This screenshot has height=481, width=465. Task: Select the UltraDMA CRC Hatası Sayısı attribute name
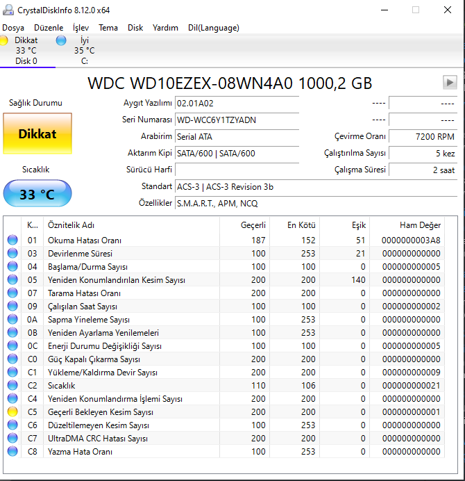click(x=98, y=439)
